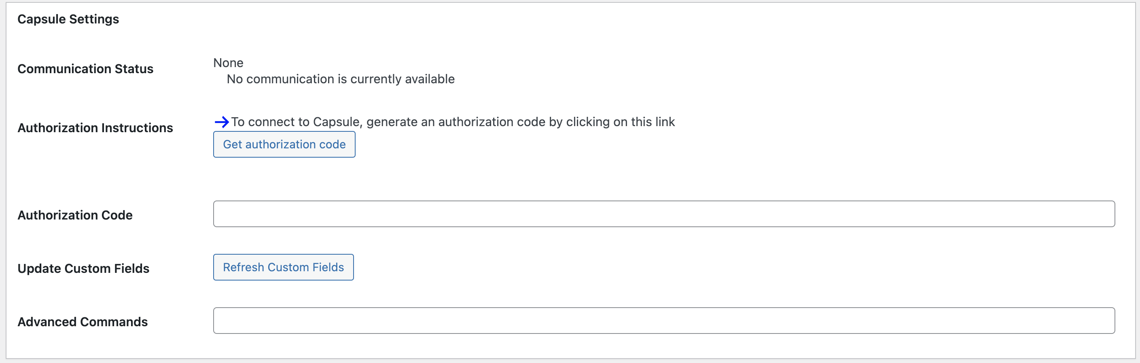This screenshot has width=1140, height=363.
Task: Select the Advanced Commands field label
Action: tap(83, 322)
